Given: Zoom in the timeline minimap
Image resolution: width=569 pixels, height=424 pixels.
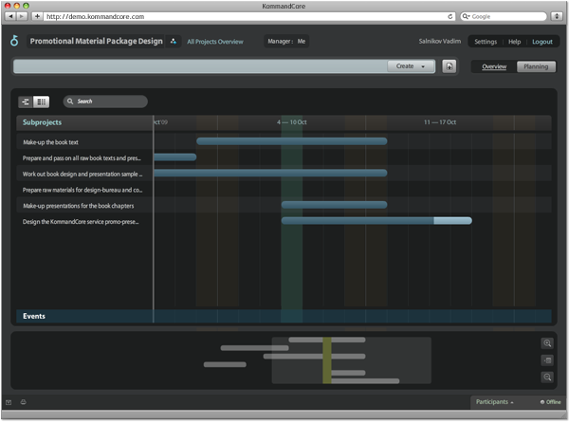Looking at the screenshot, I should [x=547, y=343].
